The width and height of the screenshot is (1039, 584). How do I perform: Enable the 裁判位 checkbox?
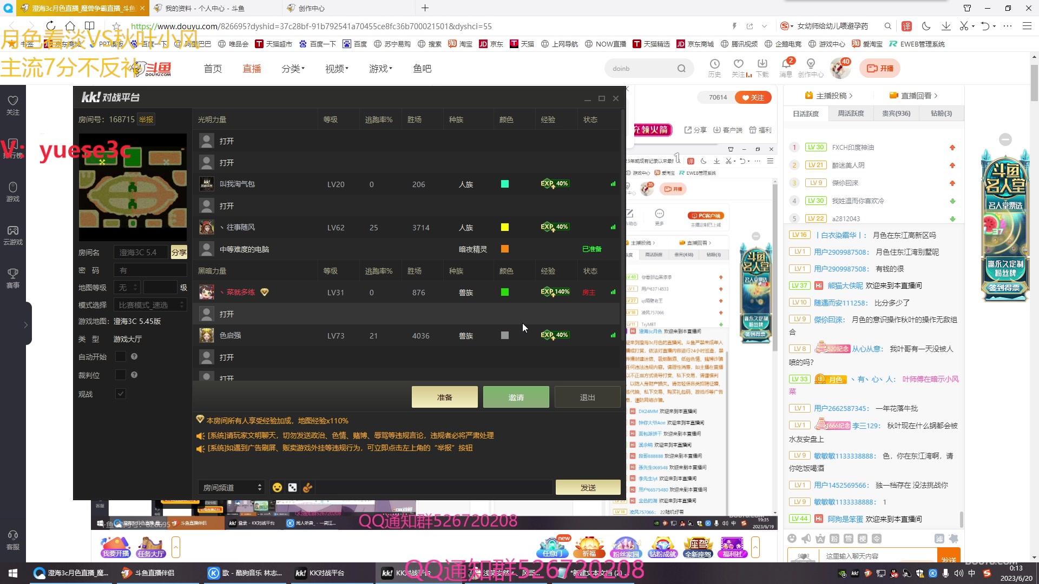[121, 375]
